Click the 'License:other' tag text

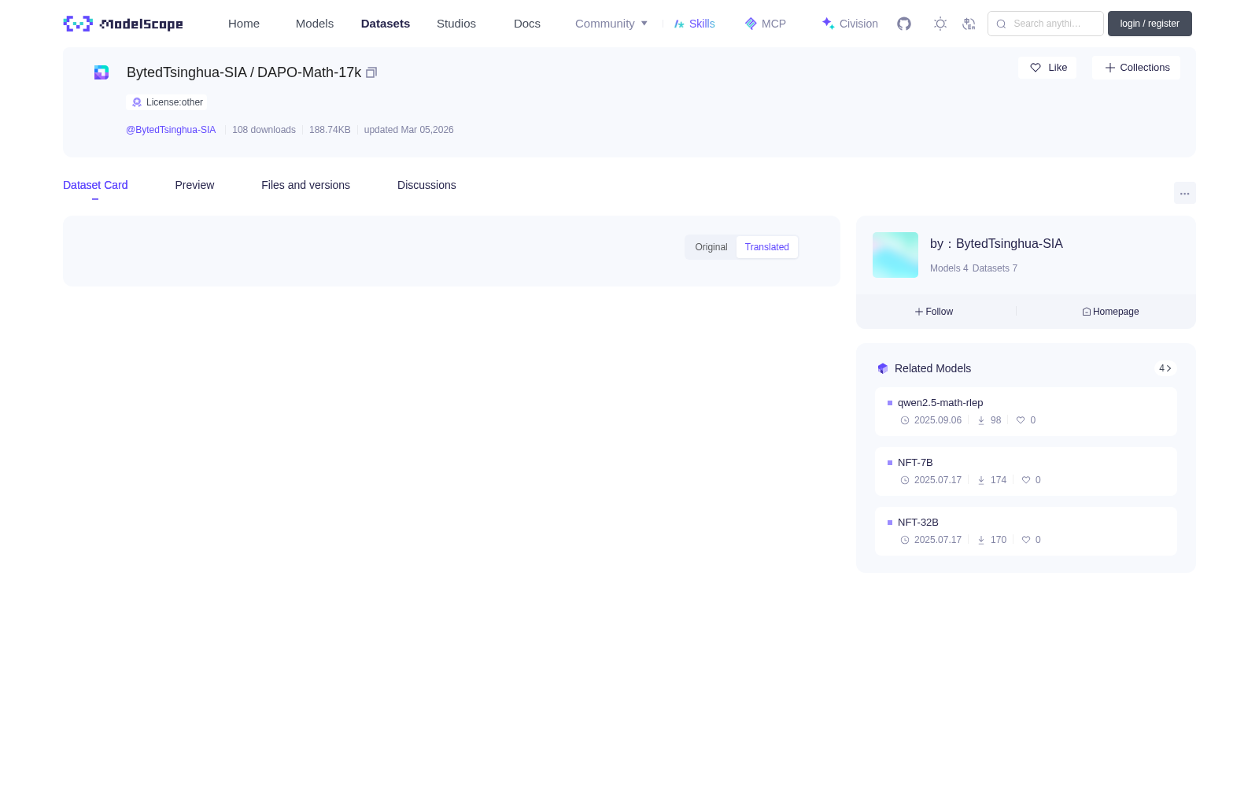coord(175,102)
